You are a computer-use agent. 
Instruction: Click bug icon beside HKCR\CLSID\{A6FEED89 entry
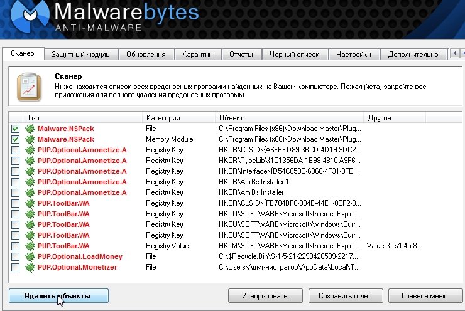point(30,150)
